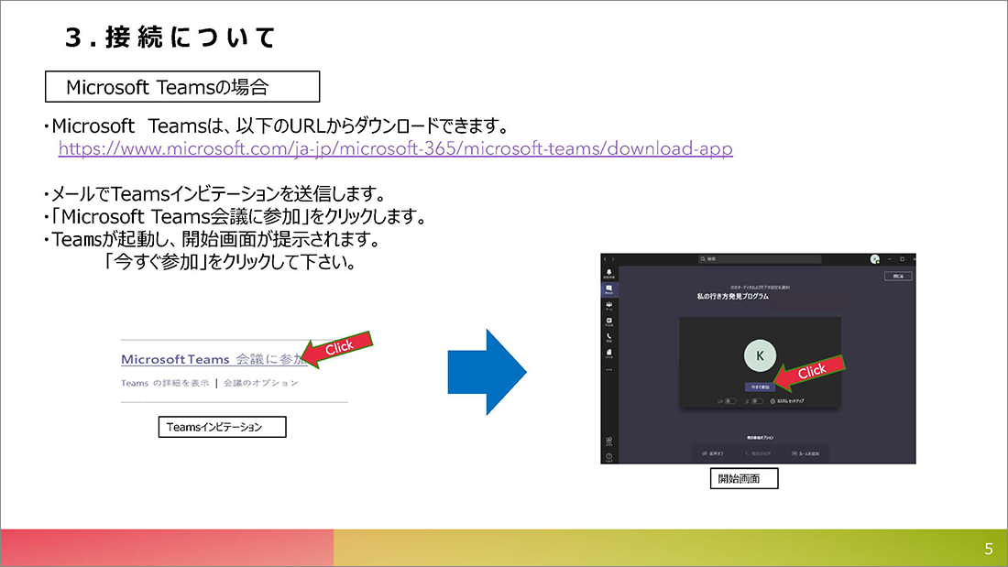
Task: Click the slide page number 5
Action: click(x=989, y=549)
